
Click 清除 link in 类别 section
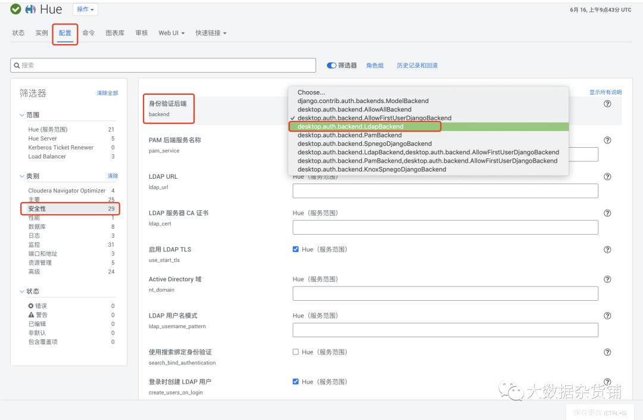pyautogui.click(x=113, y=176)
